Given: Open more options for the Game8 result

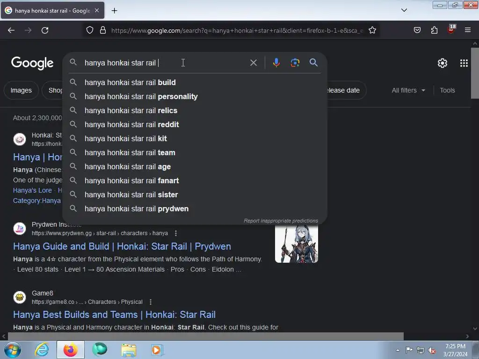Looking at the screenshot, I should 150,302.
